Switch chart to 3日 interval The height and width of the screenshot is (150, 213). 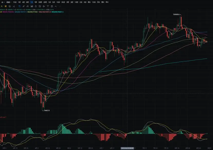[x=85, y=2]
